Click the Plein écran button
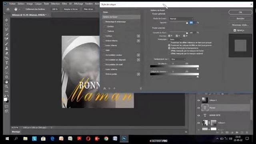256x144 pixels. (88, 9)
